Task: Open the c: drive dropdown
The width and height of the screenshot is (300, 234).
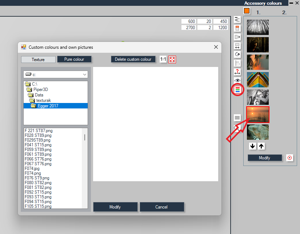Action: 56,75
